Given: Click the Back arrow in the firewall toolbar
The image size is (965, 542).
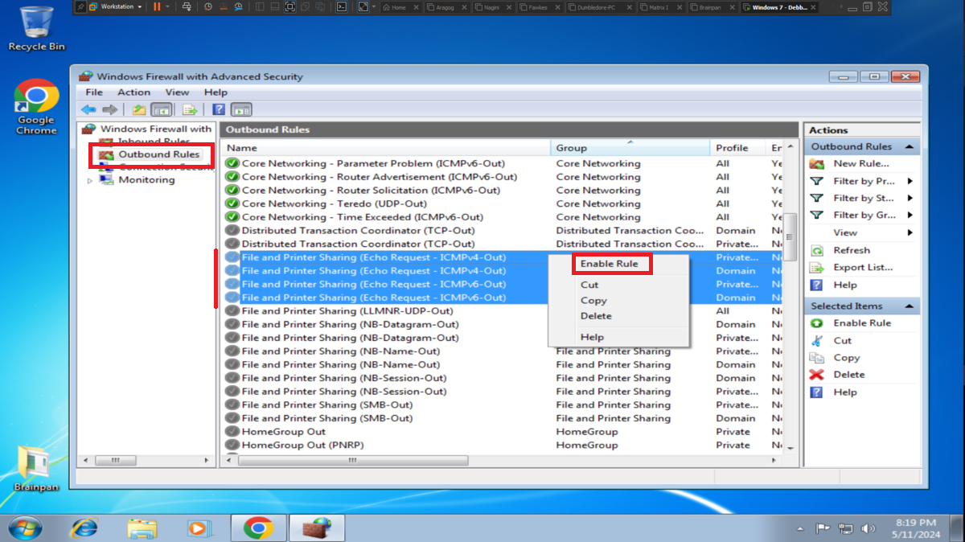Looking at the screenshot, I should click(88, 109).
